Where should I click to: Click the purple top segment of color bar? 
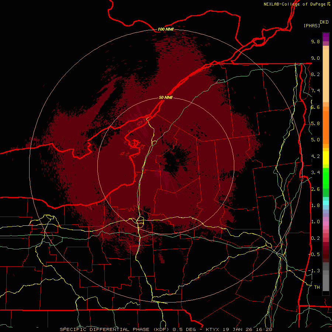326,37
